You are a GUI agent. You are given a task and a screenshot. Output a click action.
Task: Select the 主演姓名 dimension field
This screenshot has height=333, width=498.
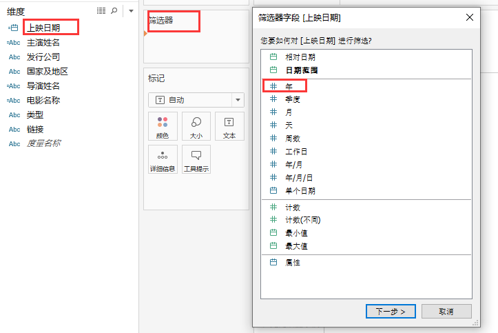point(43,43)
